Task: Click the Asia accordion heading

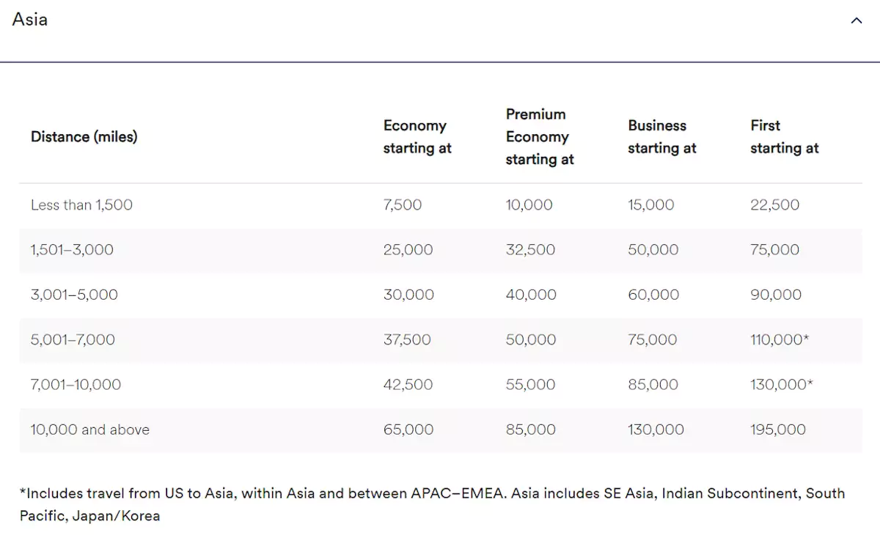Action: pos(30,20)
